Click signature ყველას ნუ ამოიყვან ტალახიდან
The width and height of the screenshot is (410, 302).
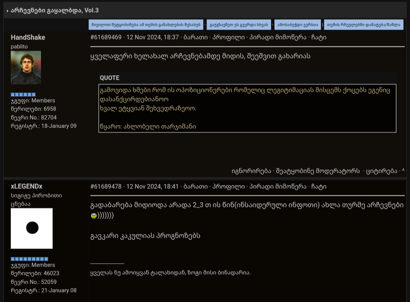(170, 273)
